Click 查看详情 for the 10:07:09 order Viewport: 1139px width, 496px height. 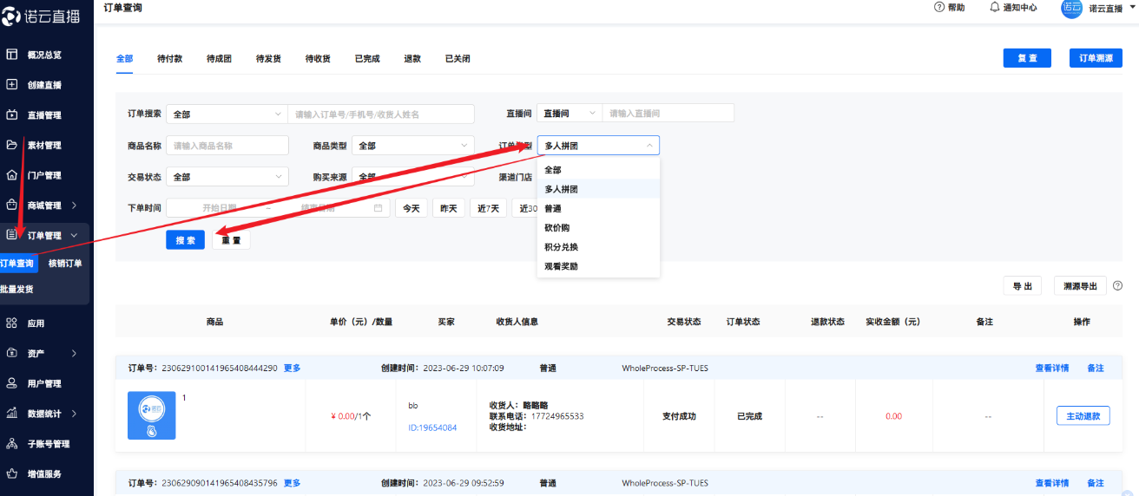(x=1051, y=368)
